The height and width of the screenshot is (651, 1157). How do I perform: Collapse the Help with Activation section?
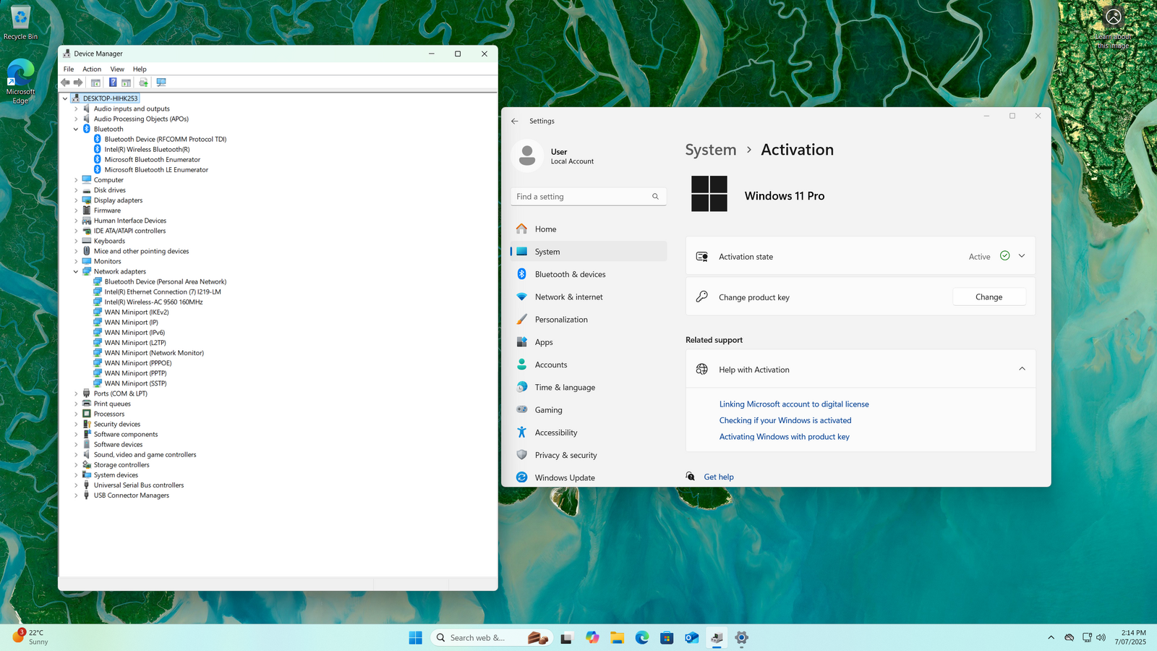pos(1022,369)
